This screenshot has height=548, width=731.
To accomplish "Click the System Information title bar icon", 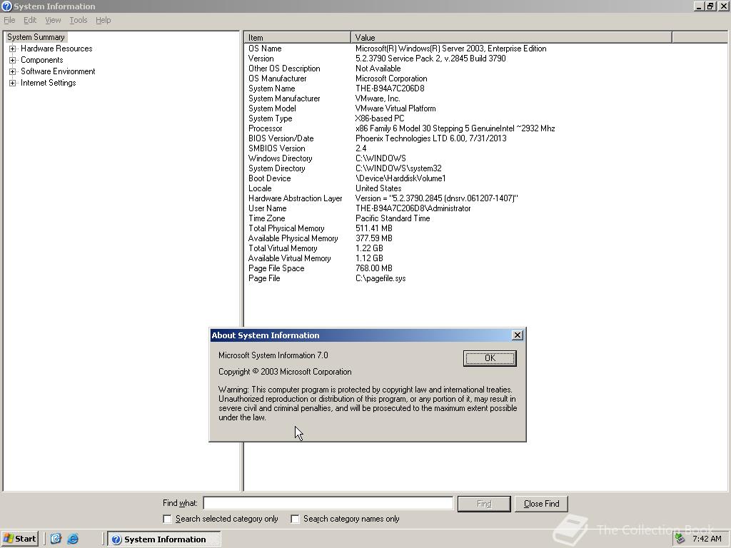I will pyautogui.click(x=6, y=6).
